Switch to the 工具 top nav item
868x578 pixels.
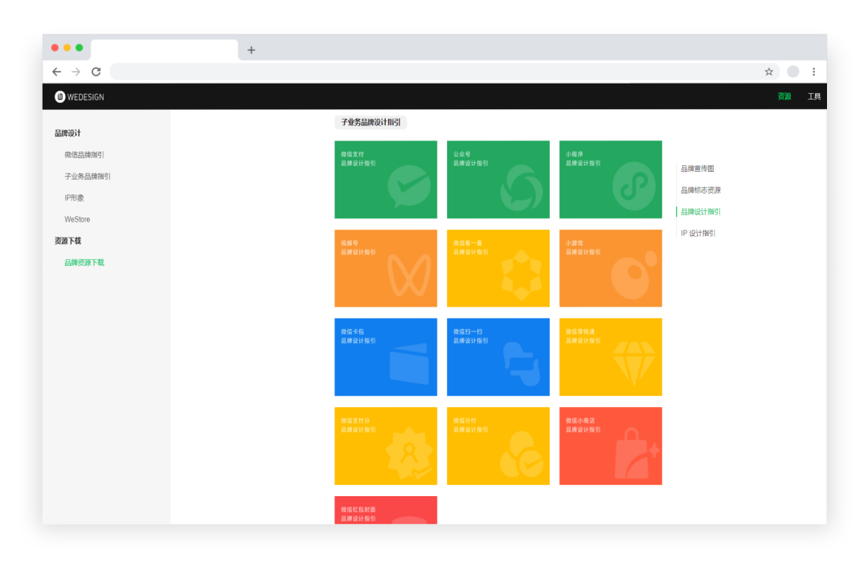tap(813, 97)
